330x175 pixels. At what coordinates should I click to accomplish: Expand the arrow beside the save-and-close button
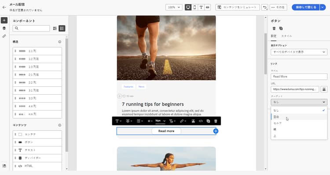323,7
